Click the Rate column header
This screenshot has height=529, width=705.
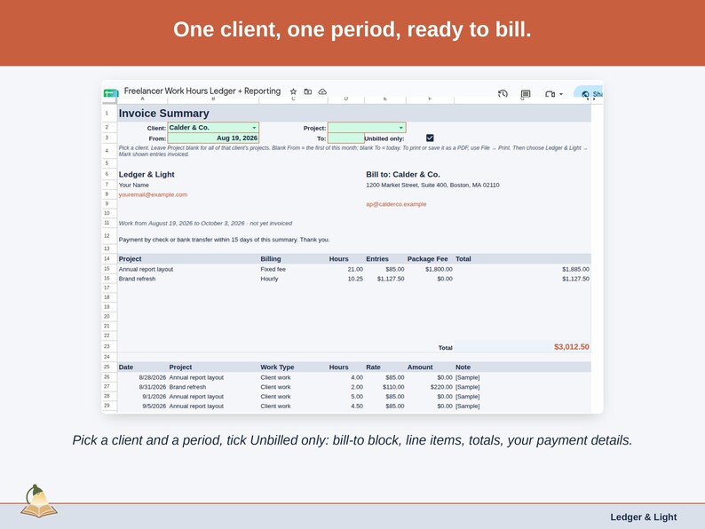pos(373,367)
